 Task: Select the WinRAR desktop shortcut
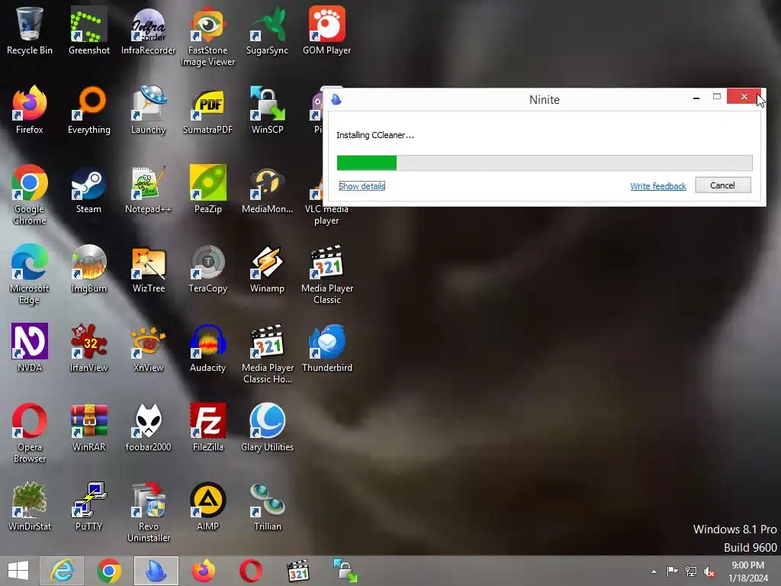[88, 427]
